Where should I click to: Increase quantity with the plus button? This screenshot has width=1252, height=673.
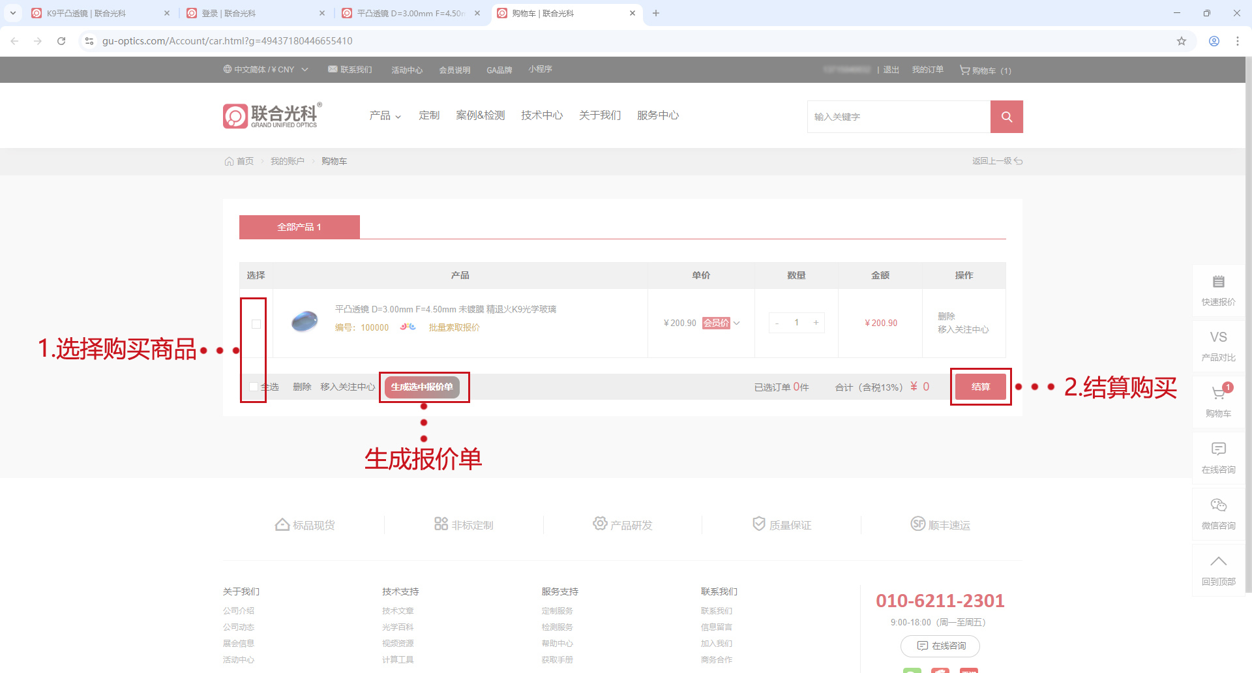click(x=816, y=323)
